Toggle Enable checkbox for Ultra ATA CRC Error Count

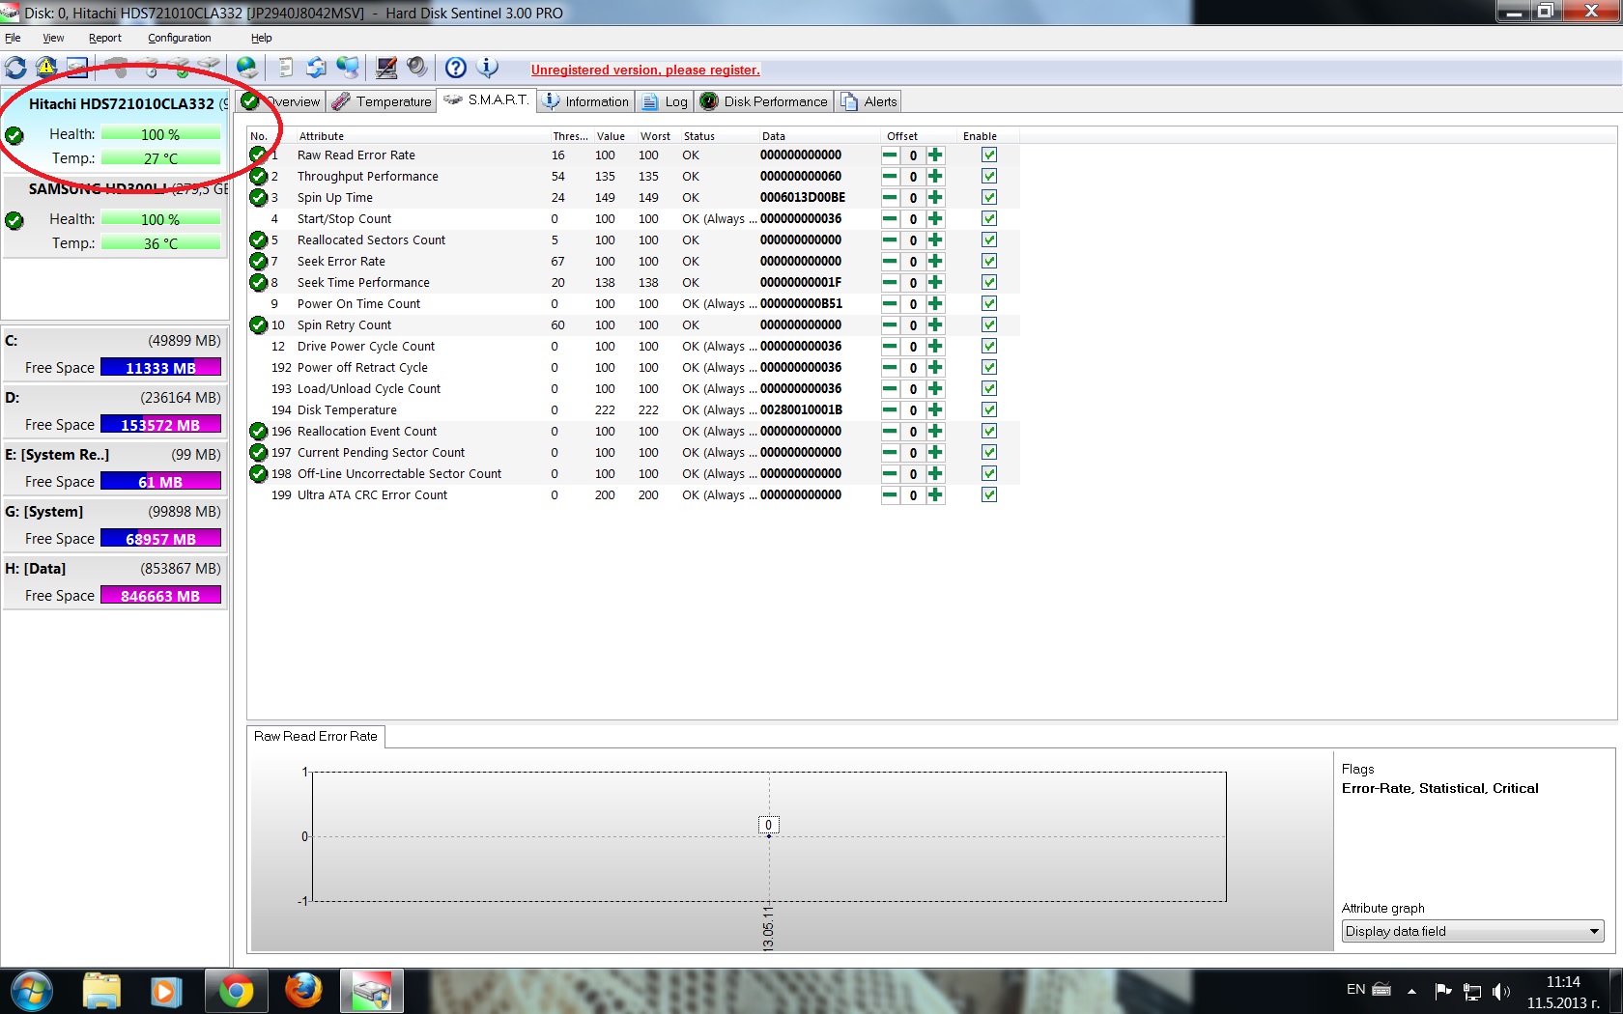pos(989,494)
